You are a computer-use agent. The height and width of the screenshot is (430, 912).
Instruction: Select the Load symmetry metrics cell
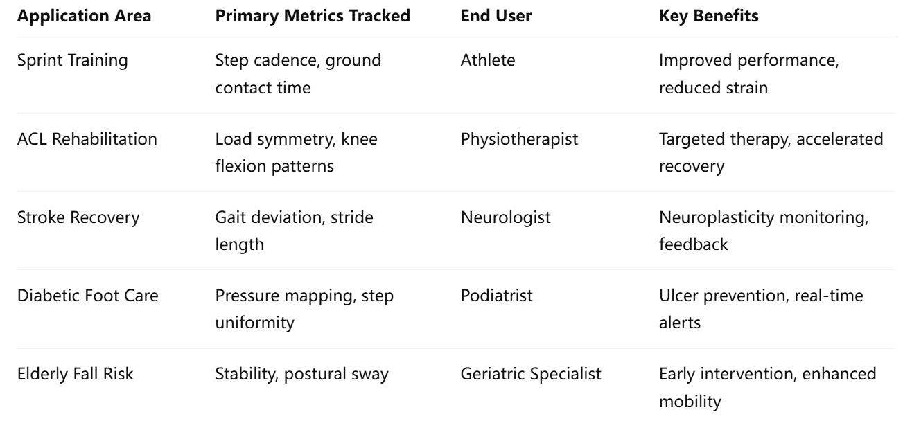click(297, 152)
